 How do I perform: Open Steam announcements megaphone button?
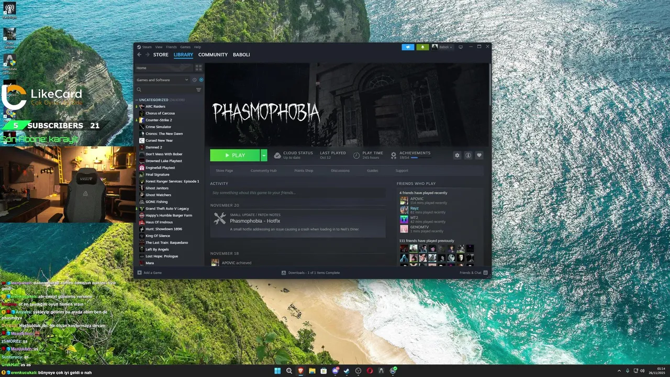pyautogui.click(x=408, y=47)
